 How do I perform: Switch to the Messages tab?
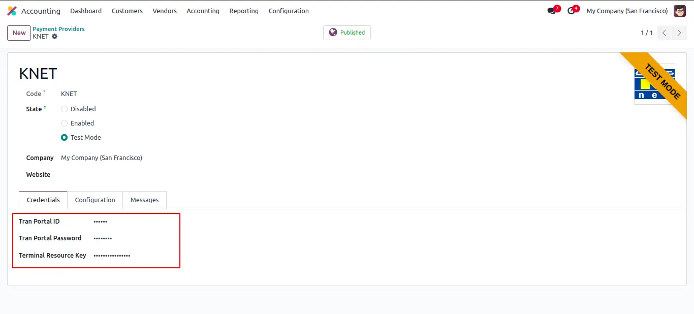(145, 200)
